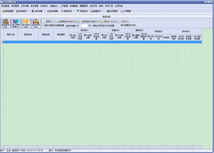Click the 员工销售业绩 pie chart icon
The image size is (214, 153).
[16, 23]
